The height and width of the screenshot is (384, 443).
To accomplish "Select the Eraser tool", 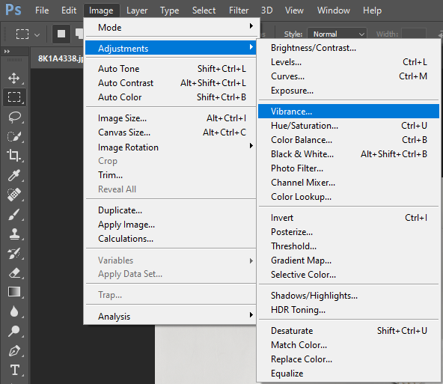I will (14, 272).
